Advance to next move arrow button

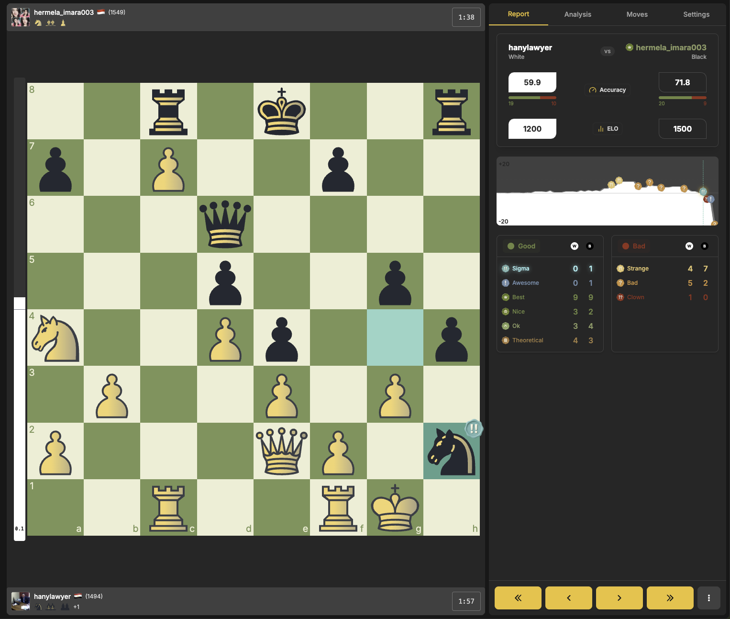pos(619,597)
